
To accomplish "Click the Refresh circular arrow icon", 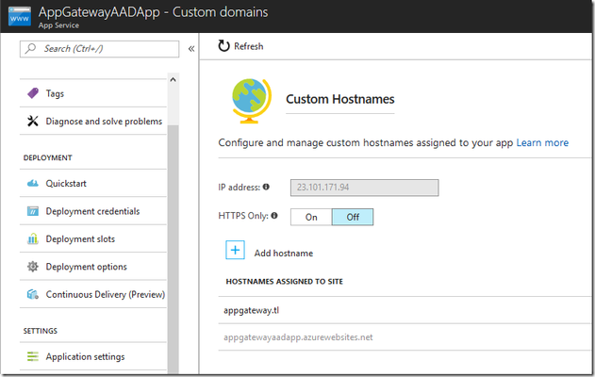I will point(223,46).
